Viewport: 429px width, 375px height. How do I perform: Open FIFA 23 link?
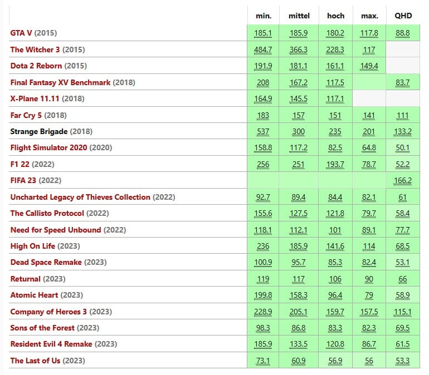click(x=23, y=180)
